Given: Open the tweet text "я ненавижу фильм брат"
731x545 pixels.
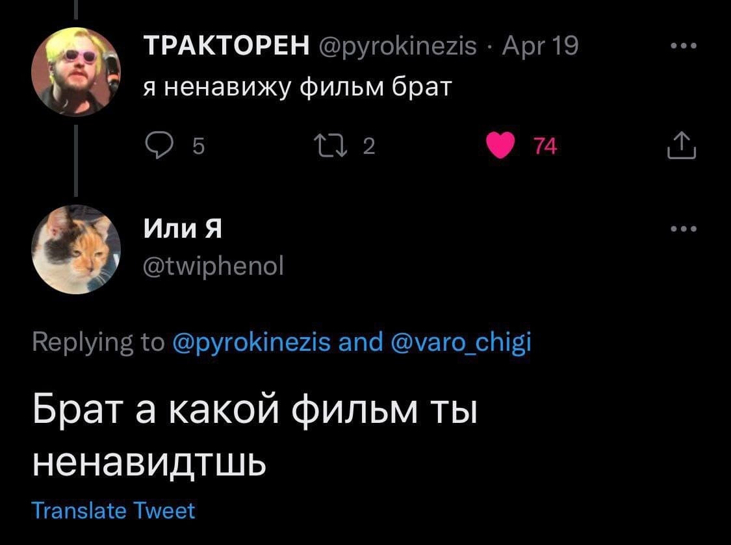Looking at the screenshot, I should 296,88.
